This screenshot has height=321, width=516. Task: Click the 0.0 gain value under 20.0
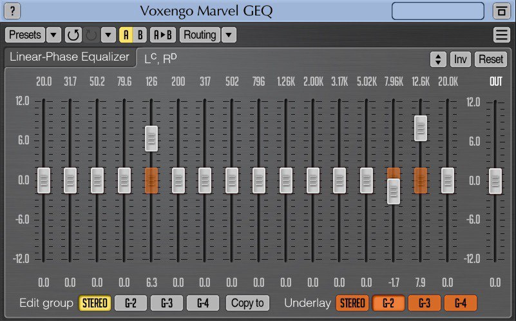[44, 282]
